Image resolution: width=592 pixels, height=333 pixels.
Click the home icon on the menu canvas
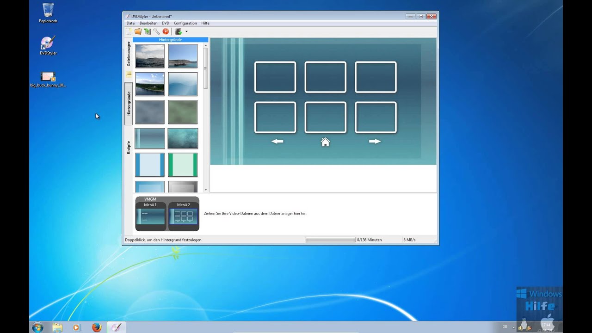coord(325,142)
